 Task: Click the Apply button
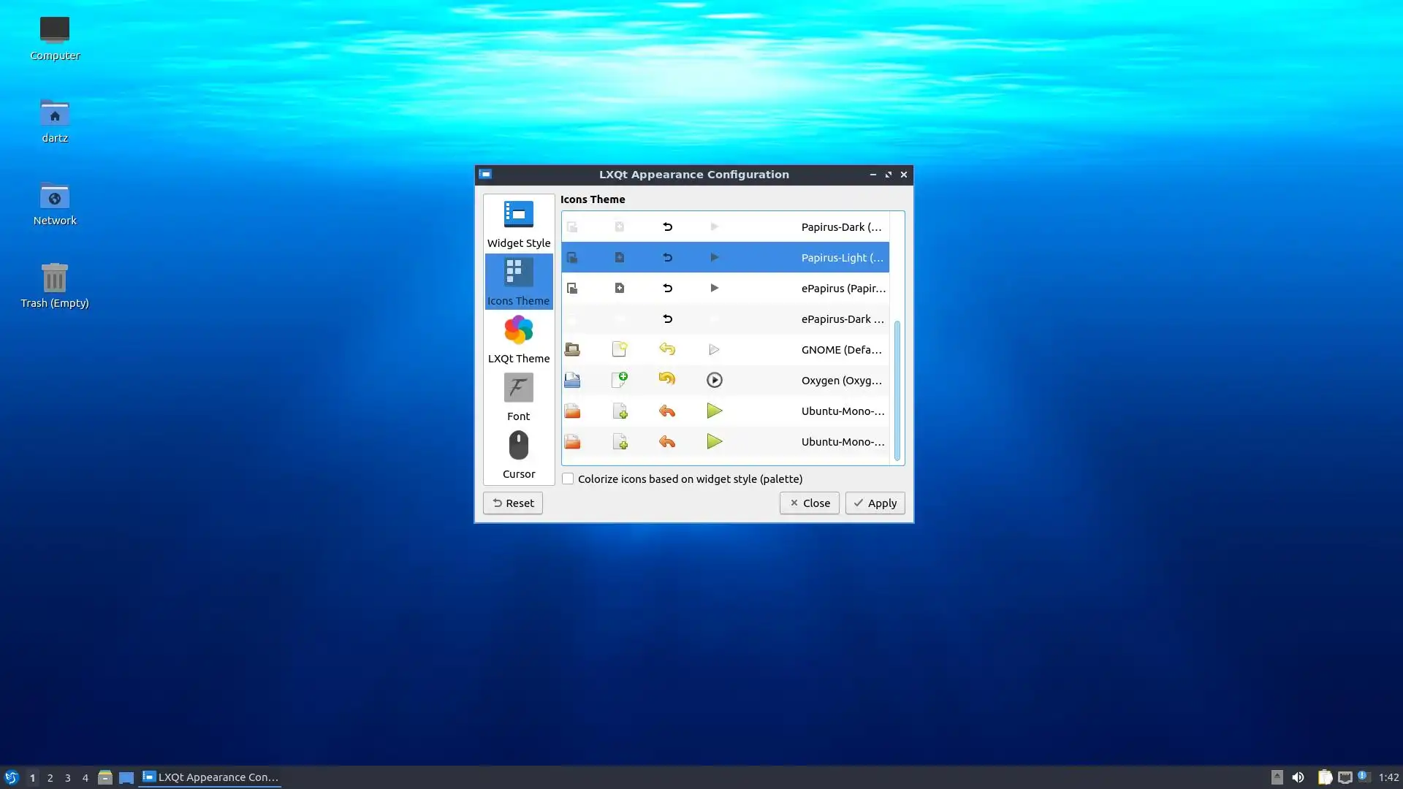tap(875, 503)
